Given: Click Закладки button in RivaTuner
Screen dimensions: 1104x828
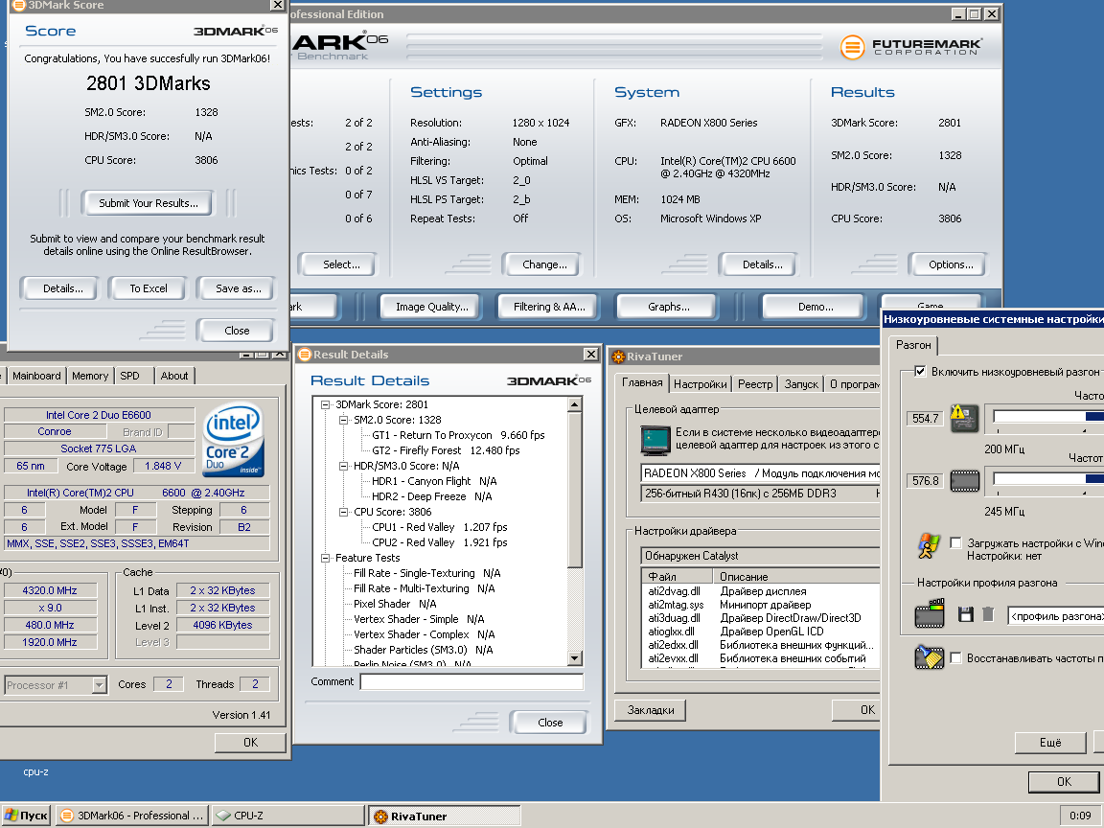Looking at the screenshot, I should coord(651,710).
